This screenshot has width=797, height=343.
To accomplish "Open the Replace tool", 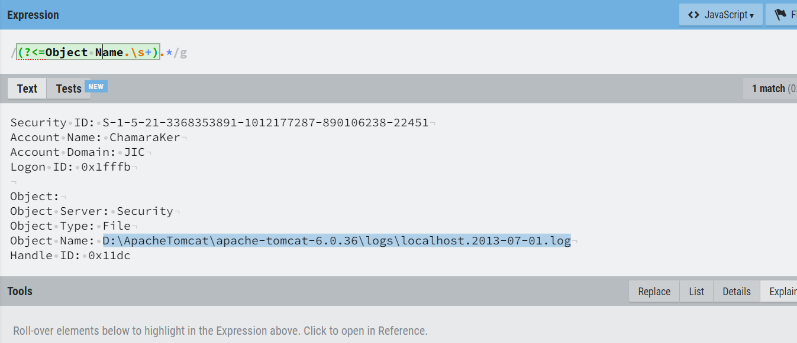I will point(654,292).
